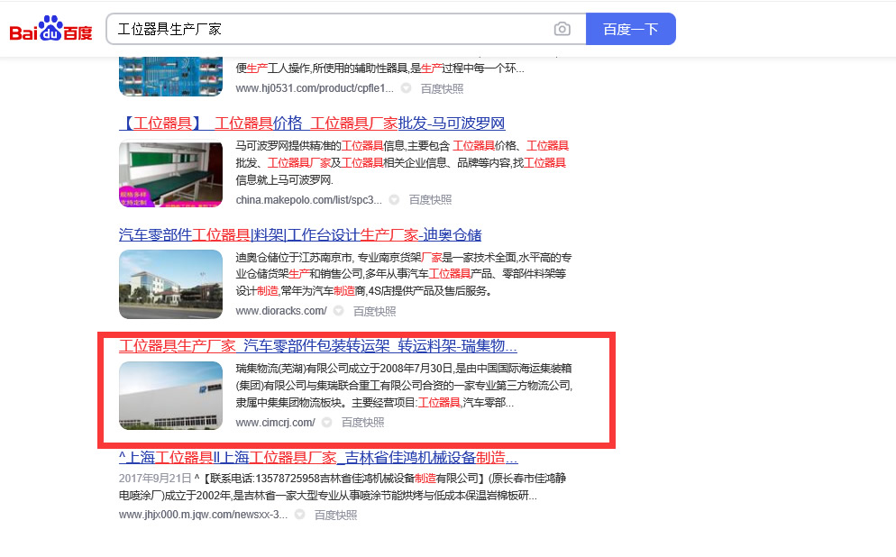Open camera image search in search box

tap(562, 29)
